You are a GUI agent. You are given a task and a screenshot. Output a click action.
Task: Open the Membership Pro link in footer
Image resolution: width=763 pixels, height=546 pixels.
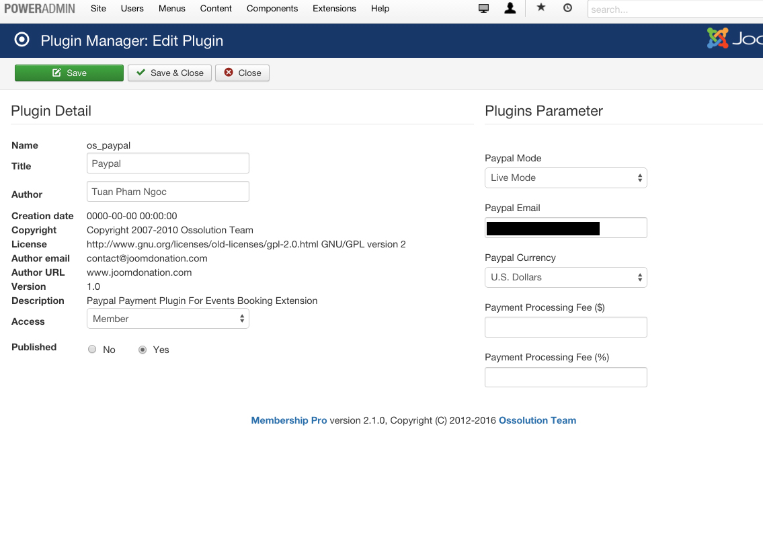289,420
